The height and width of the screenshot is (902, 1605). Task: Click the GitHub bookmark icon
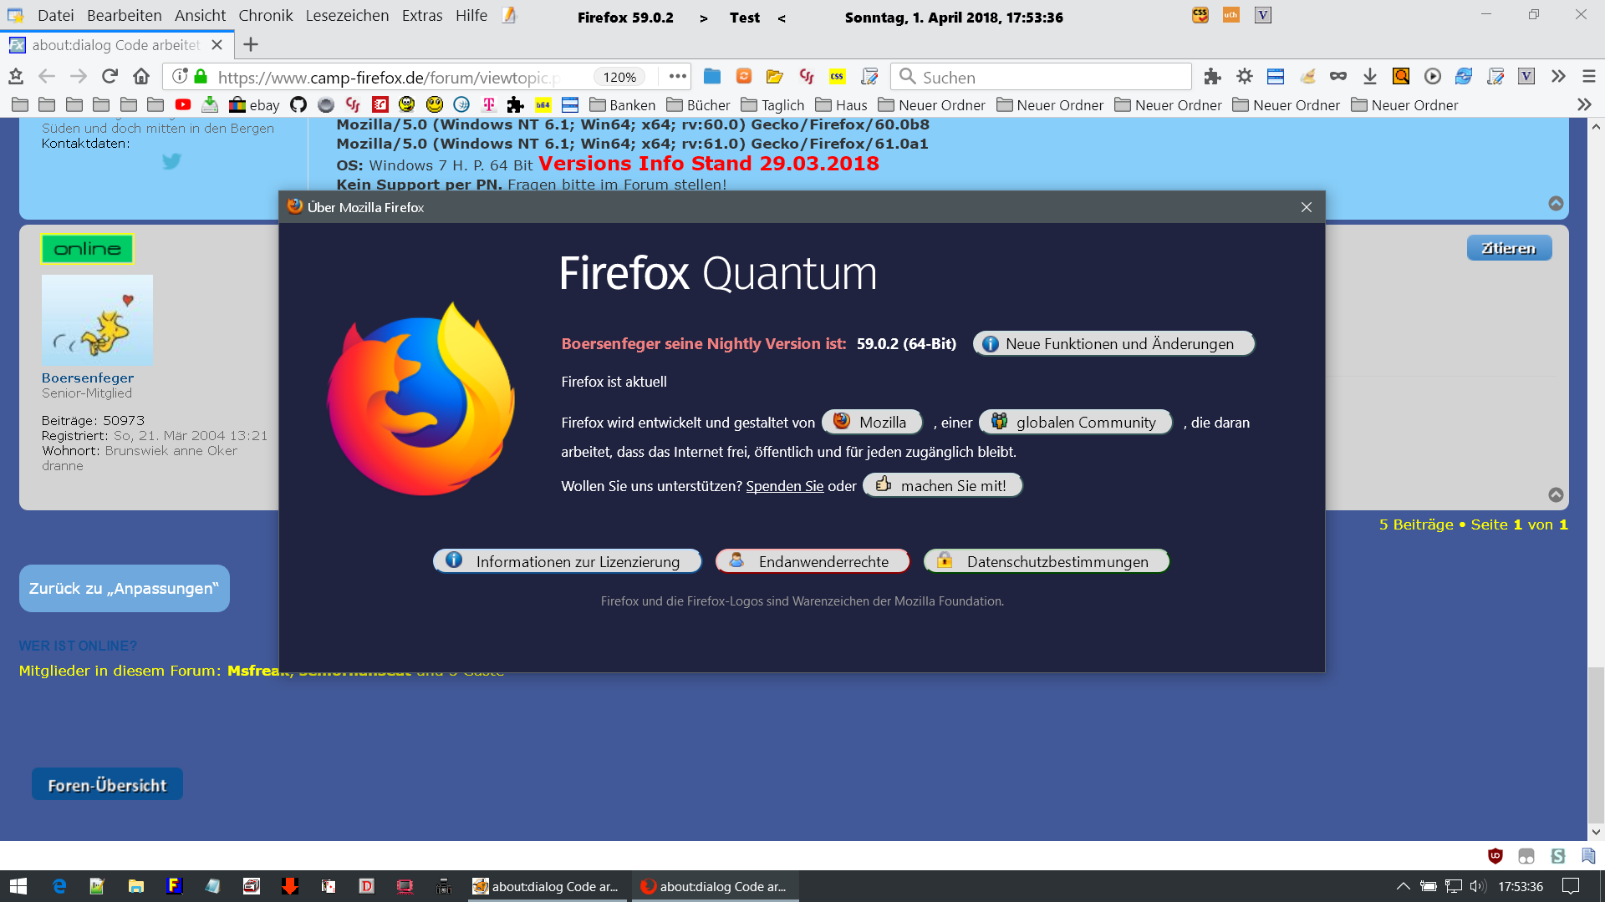pyautogui.click(x=298, y=105)
